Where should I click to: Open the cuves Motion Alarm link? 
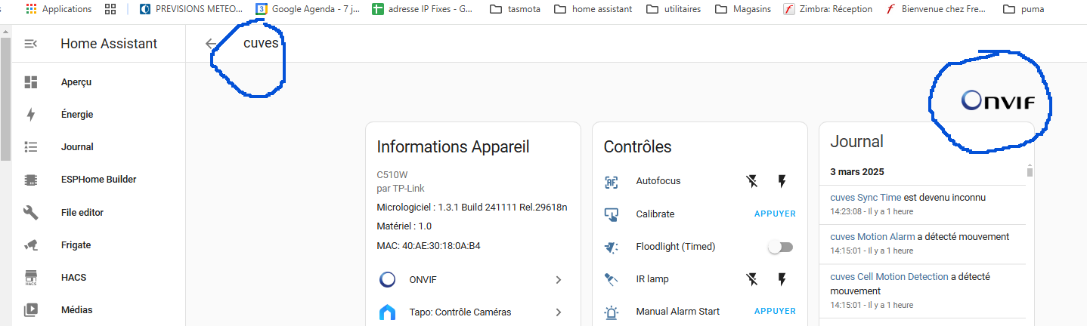(872, 236)
